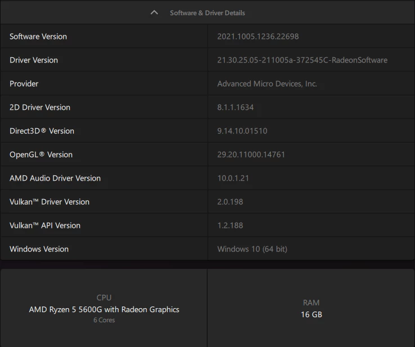Click the 6 Cores text

pyautogui.click(x=104, y=320)
